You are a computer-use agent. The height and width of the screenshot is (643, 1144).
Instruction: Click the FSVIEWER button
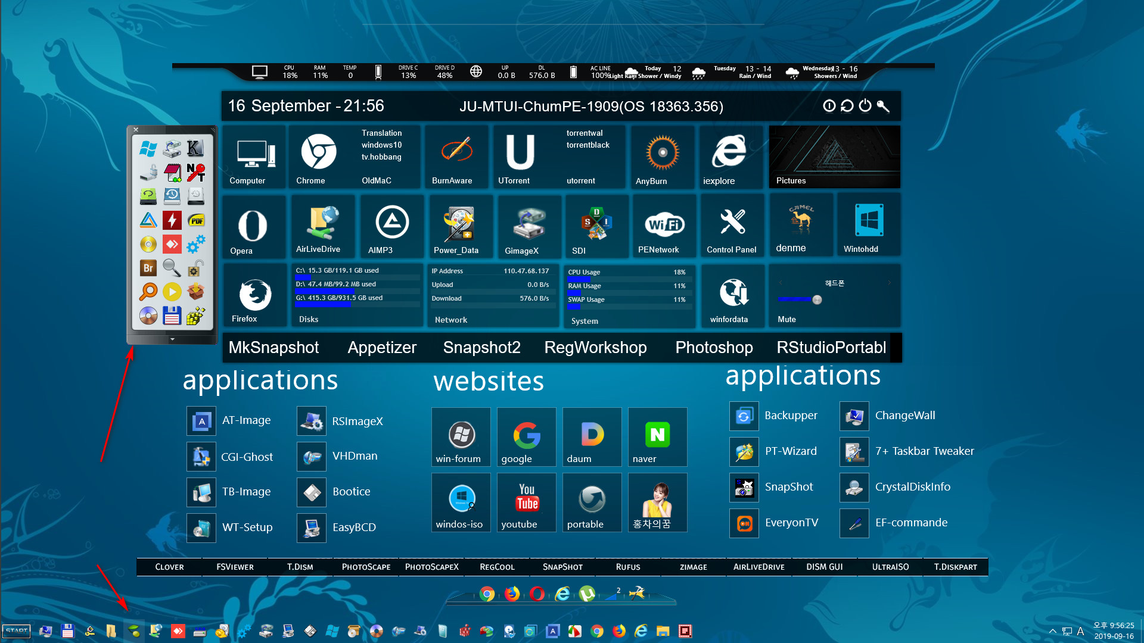(x=235, y=567)
